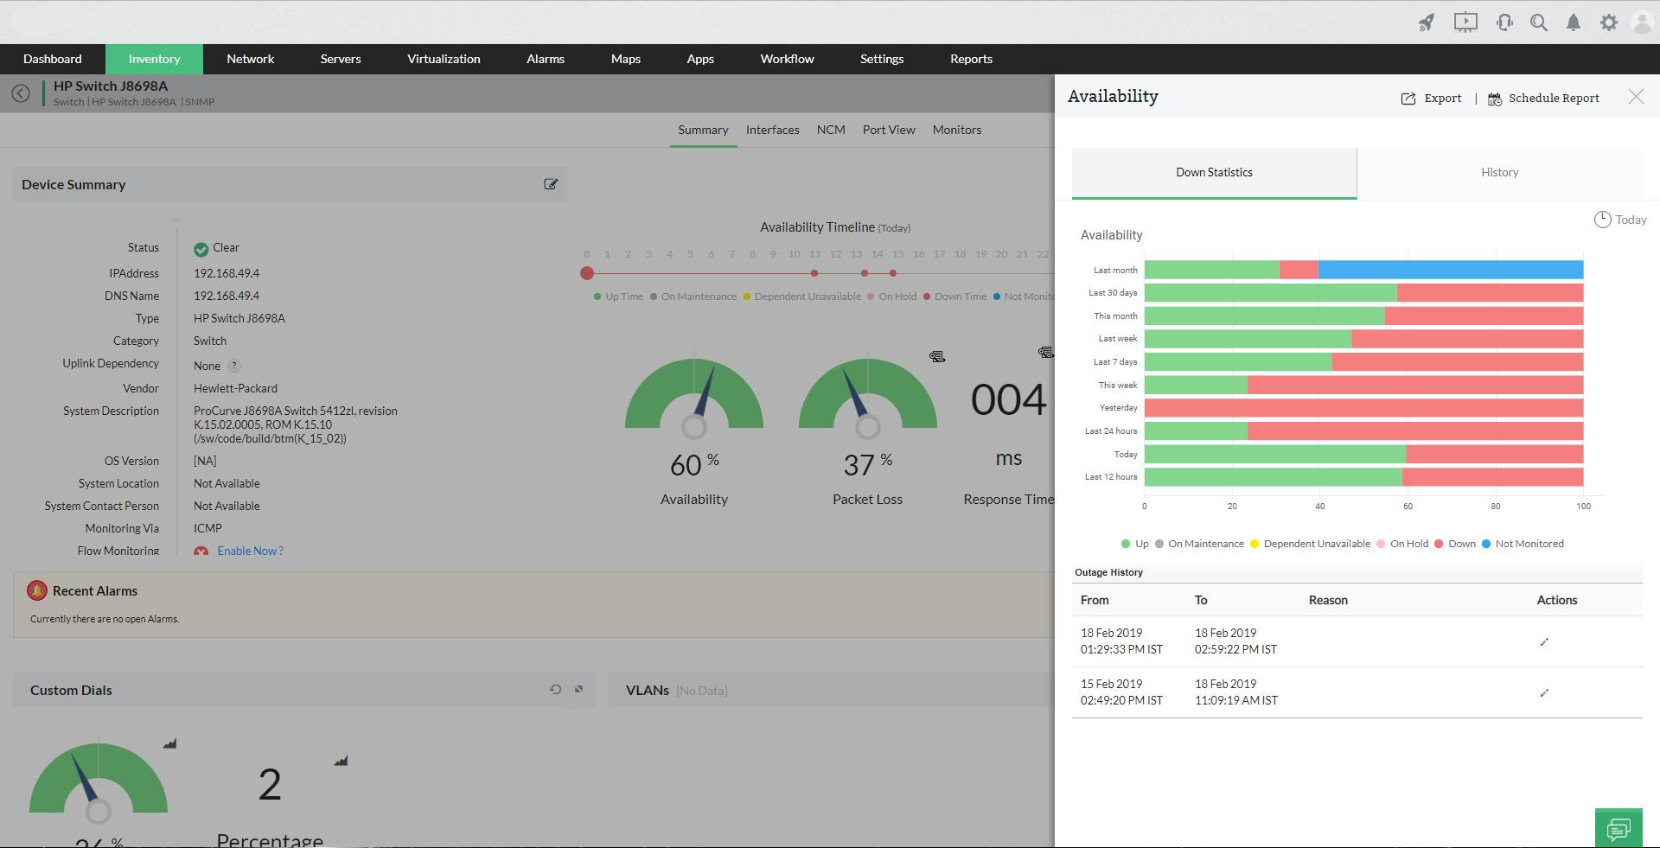Open the search magnifier icon
The width and height of the screenshot is (1660, 848).
point(1539,22)
